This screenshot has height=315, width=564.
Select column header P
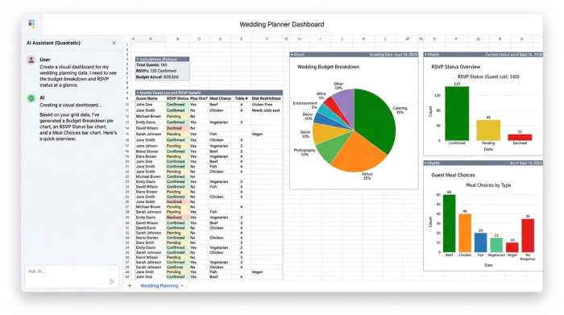pyautogui.click(x=456, y=39)
